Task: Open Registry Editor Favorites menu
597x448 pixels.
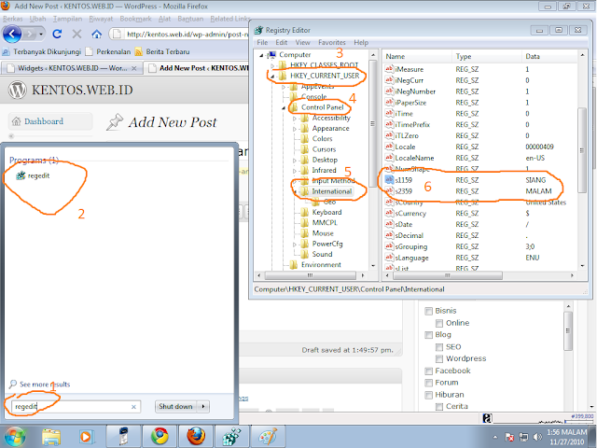Action: coord(332,43)
